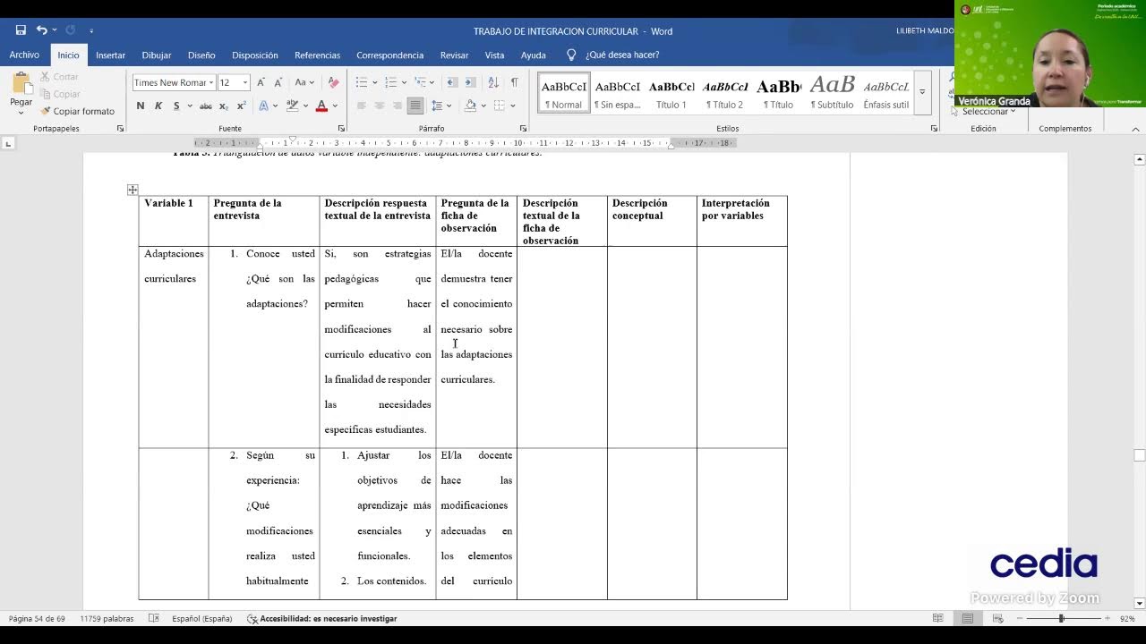1146x644 pixels.
Task: Clear all formatting with the eraser icon
Action: pos(333,82)
